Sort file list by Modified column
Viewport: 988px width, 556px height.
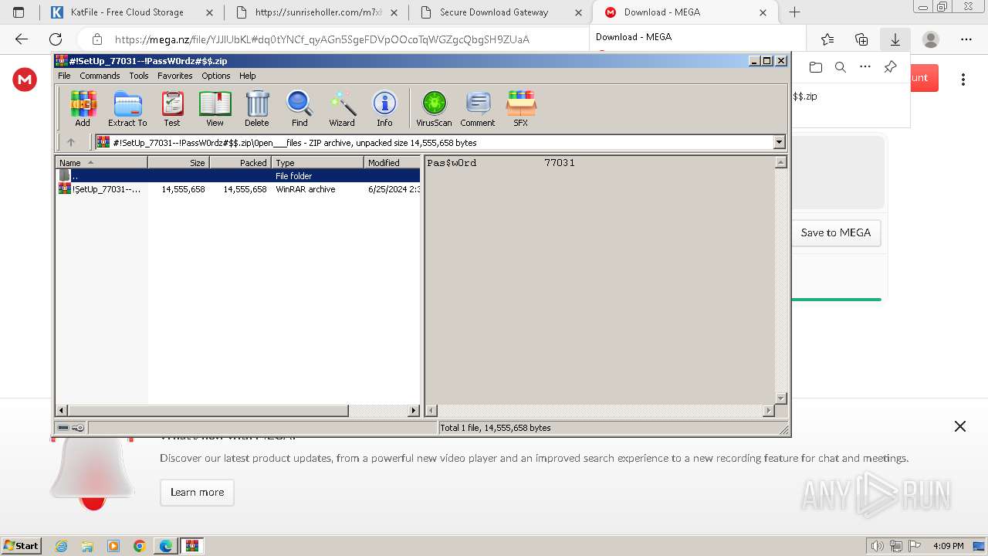coord(392,162)
